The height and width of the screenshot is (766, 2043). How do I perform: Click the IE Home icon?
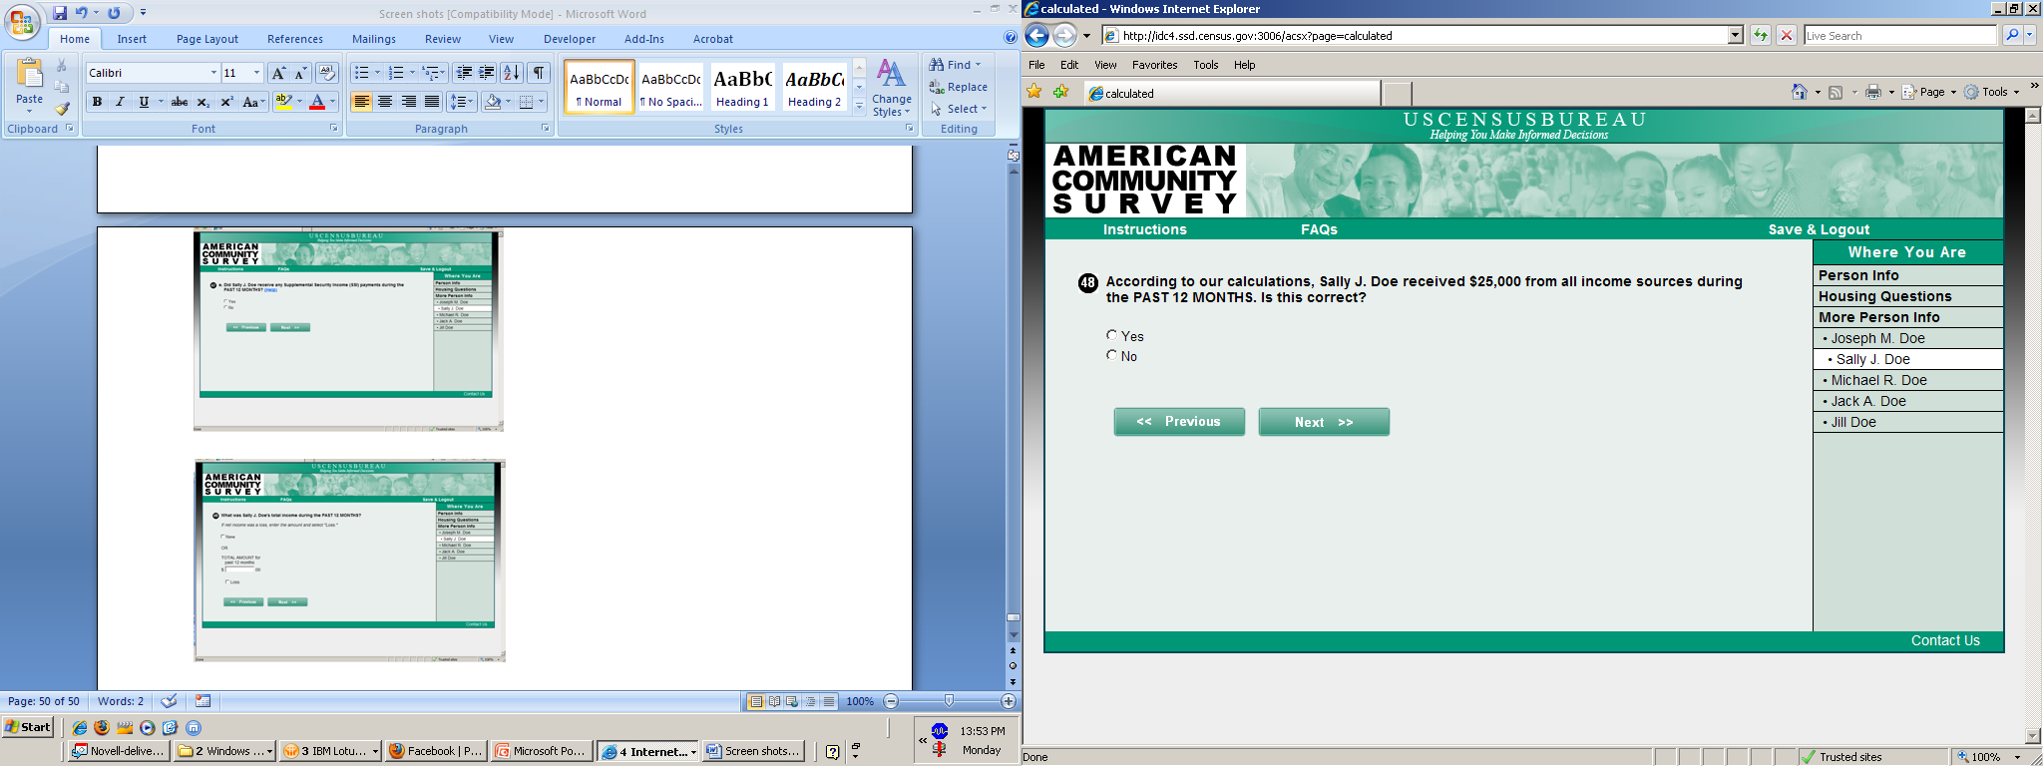pyautogui.click(x=1799, y=92)
